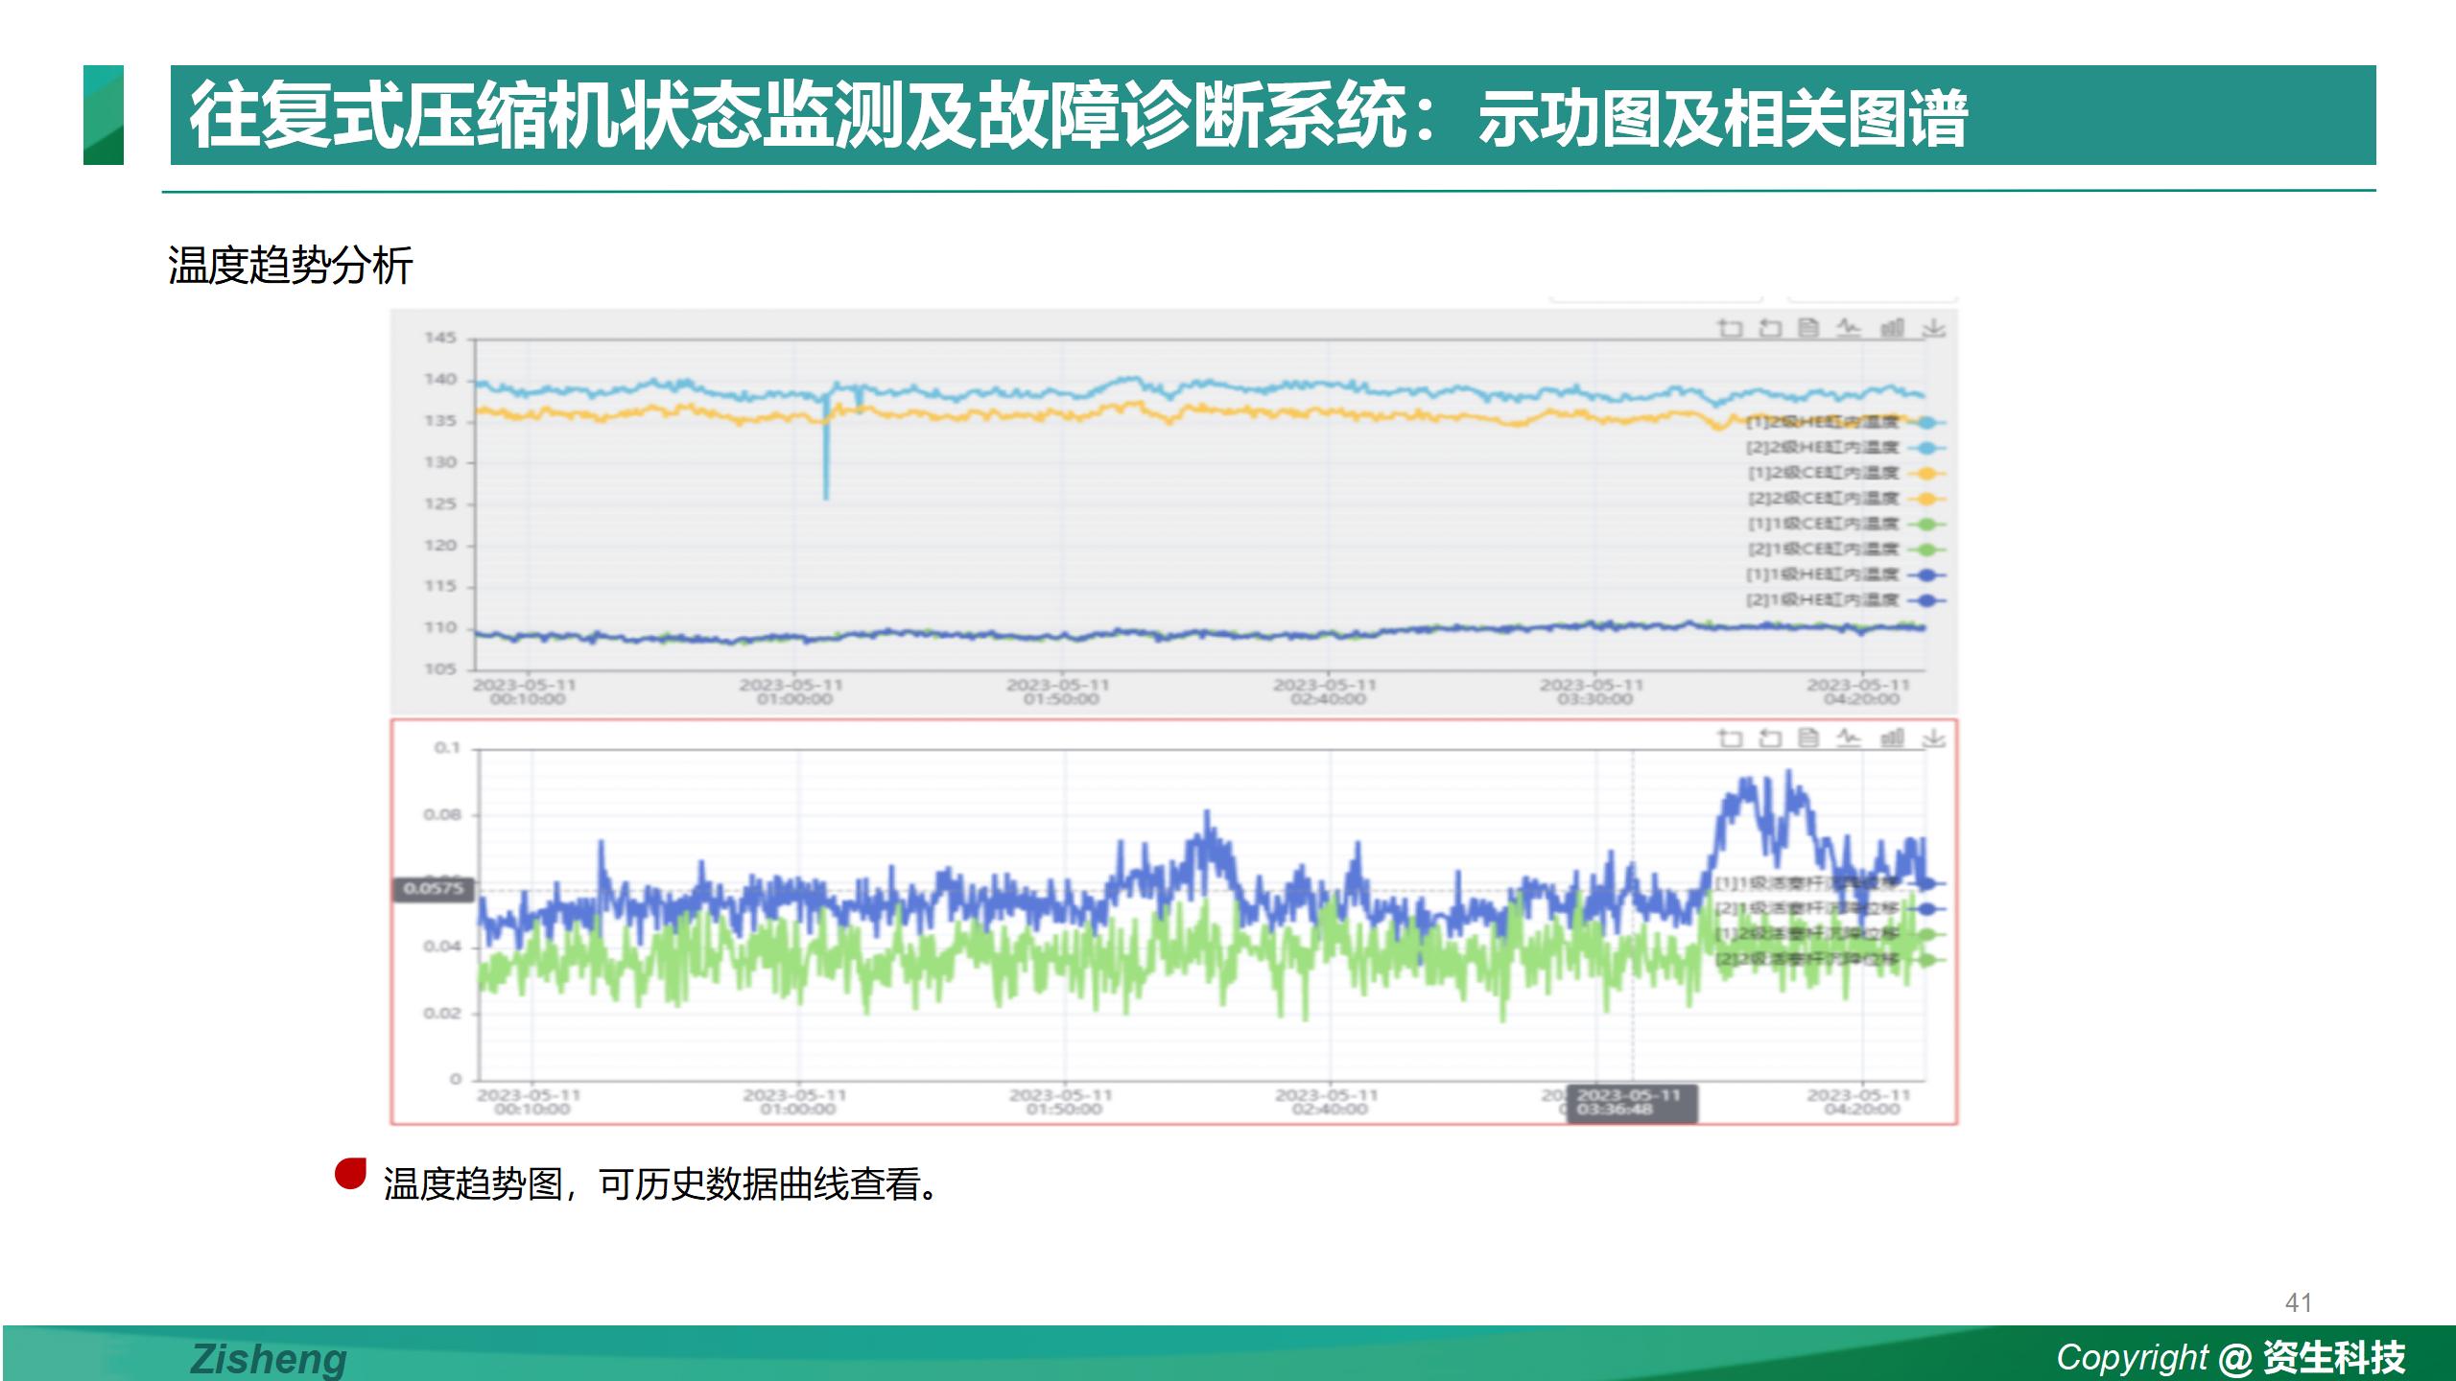The width and height of the screenshot is (2456, 1381).
Task: Click area zoom icon in bottom displacement chart
Action: [x=1729, y=737]
